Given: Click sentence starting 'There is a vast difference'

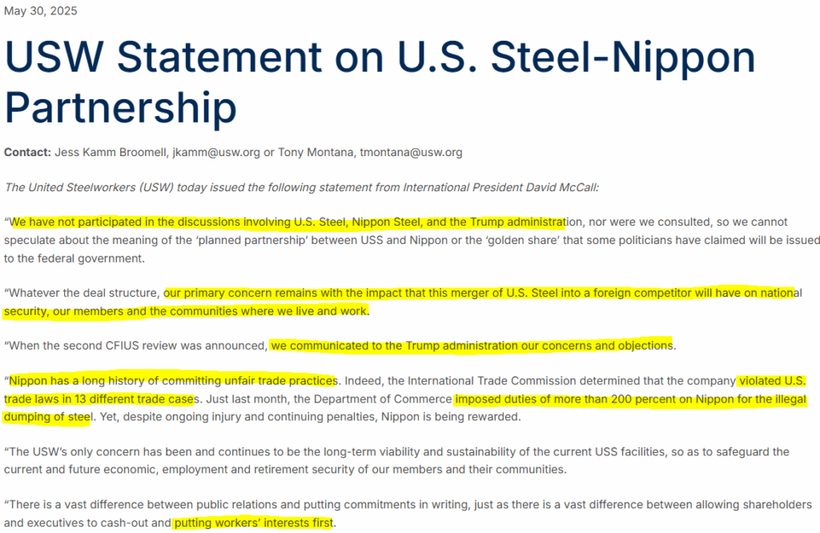Looking at the screenshot, I should pos(408,514).
